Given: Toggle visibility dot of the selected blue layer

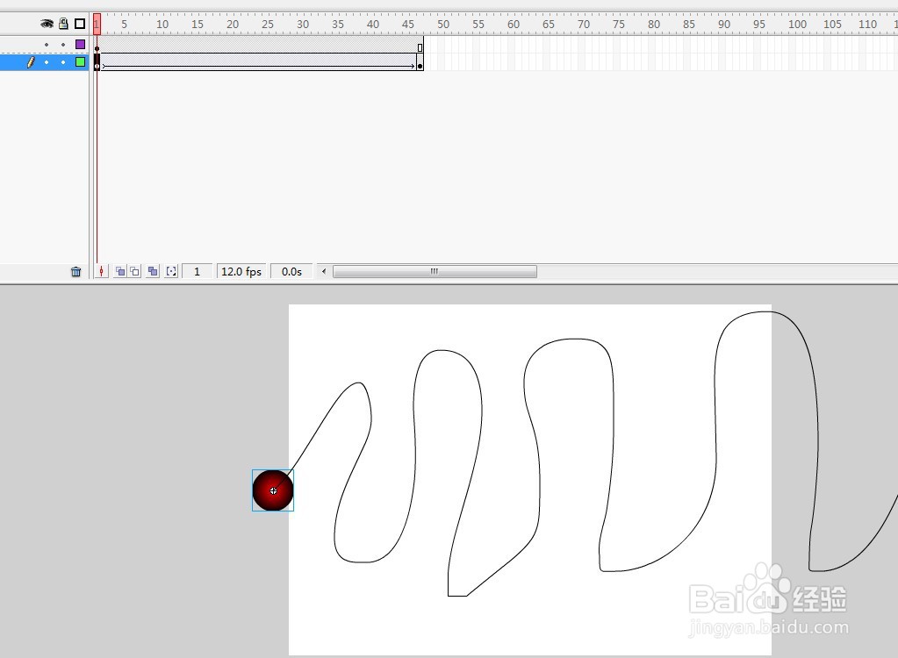Looking at the screenshot, I should click(47, 61).
